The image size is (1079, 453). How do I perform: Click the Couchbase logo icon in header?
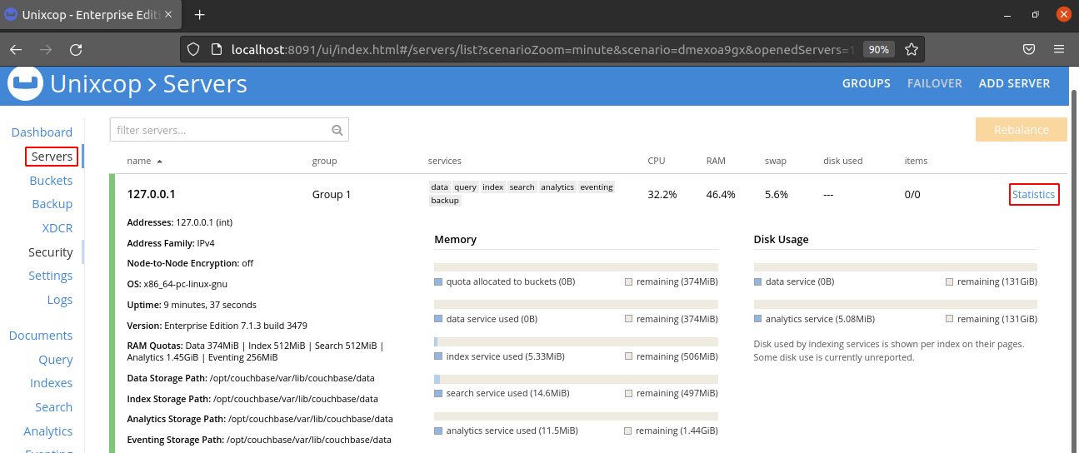(25, 82)
